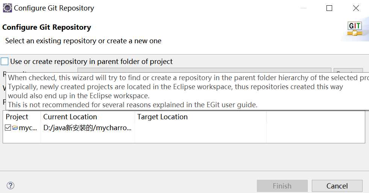
Task: Click the Cancel button
Action: (337, 186)
